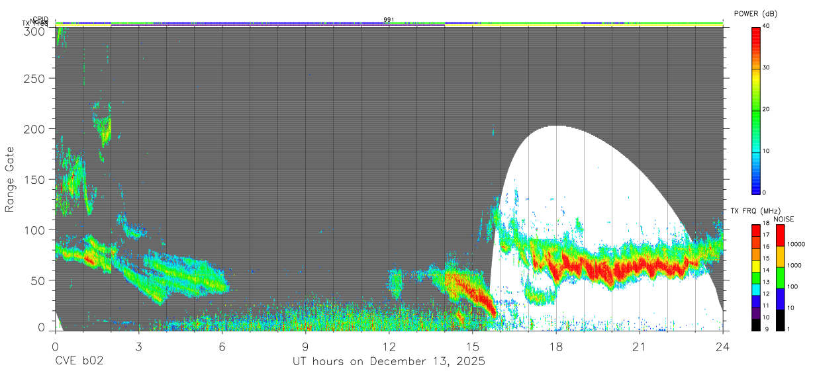
Task: Pick the black swatch in NOISE legend
Action: pos(780,320)
